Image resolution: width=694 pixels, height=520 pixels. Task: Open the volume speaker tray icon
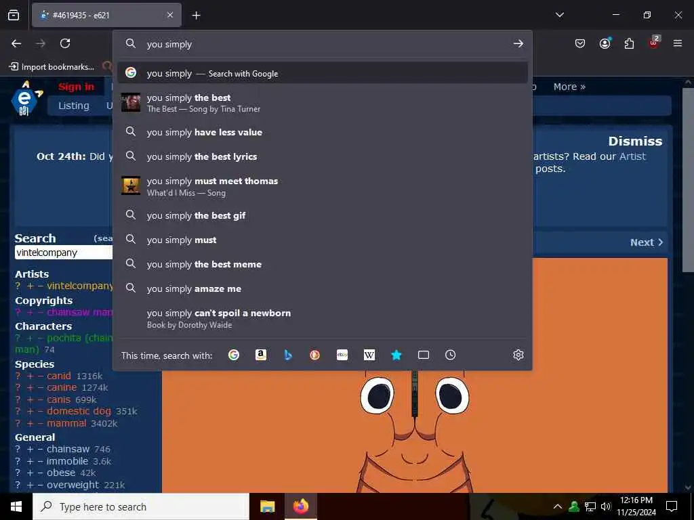click(x=606, y=506)
